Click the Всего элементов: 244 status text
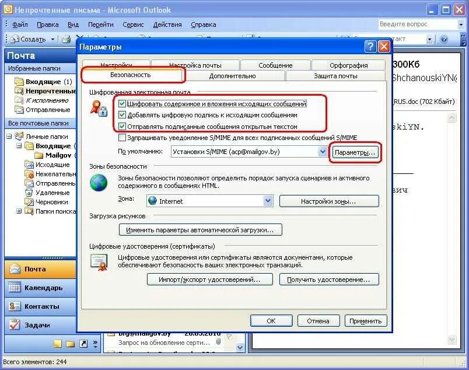Viewport: 469px width, 370px height. coord(35,362)
